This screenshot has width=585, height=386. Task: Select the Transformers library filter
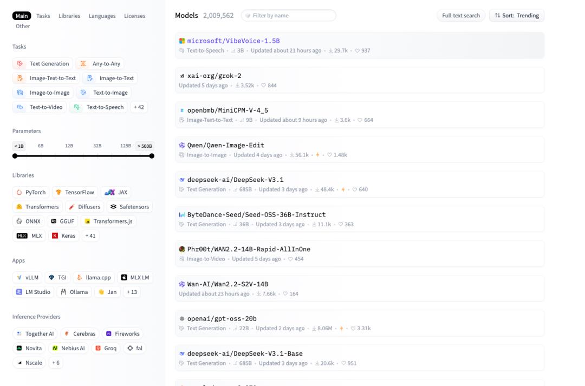pyautogui.click(x=37, y=207)
